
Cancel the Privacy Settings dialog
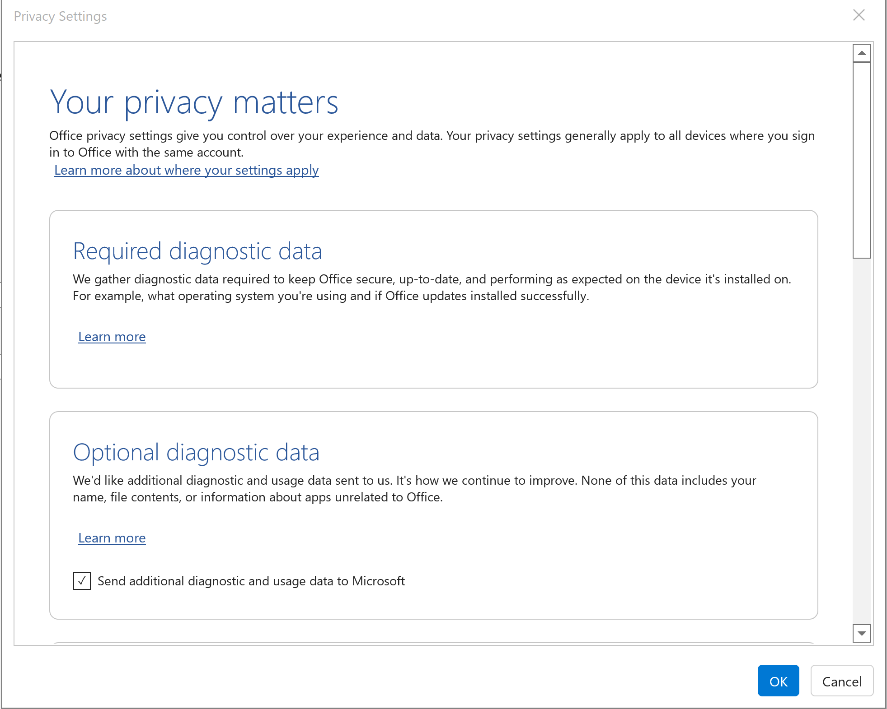tap(842, 681)
